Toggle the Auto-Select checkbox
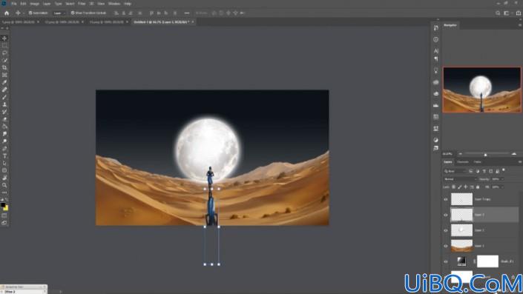 point(30,13)
